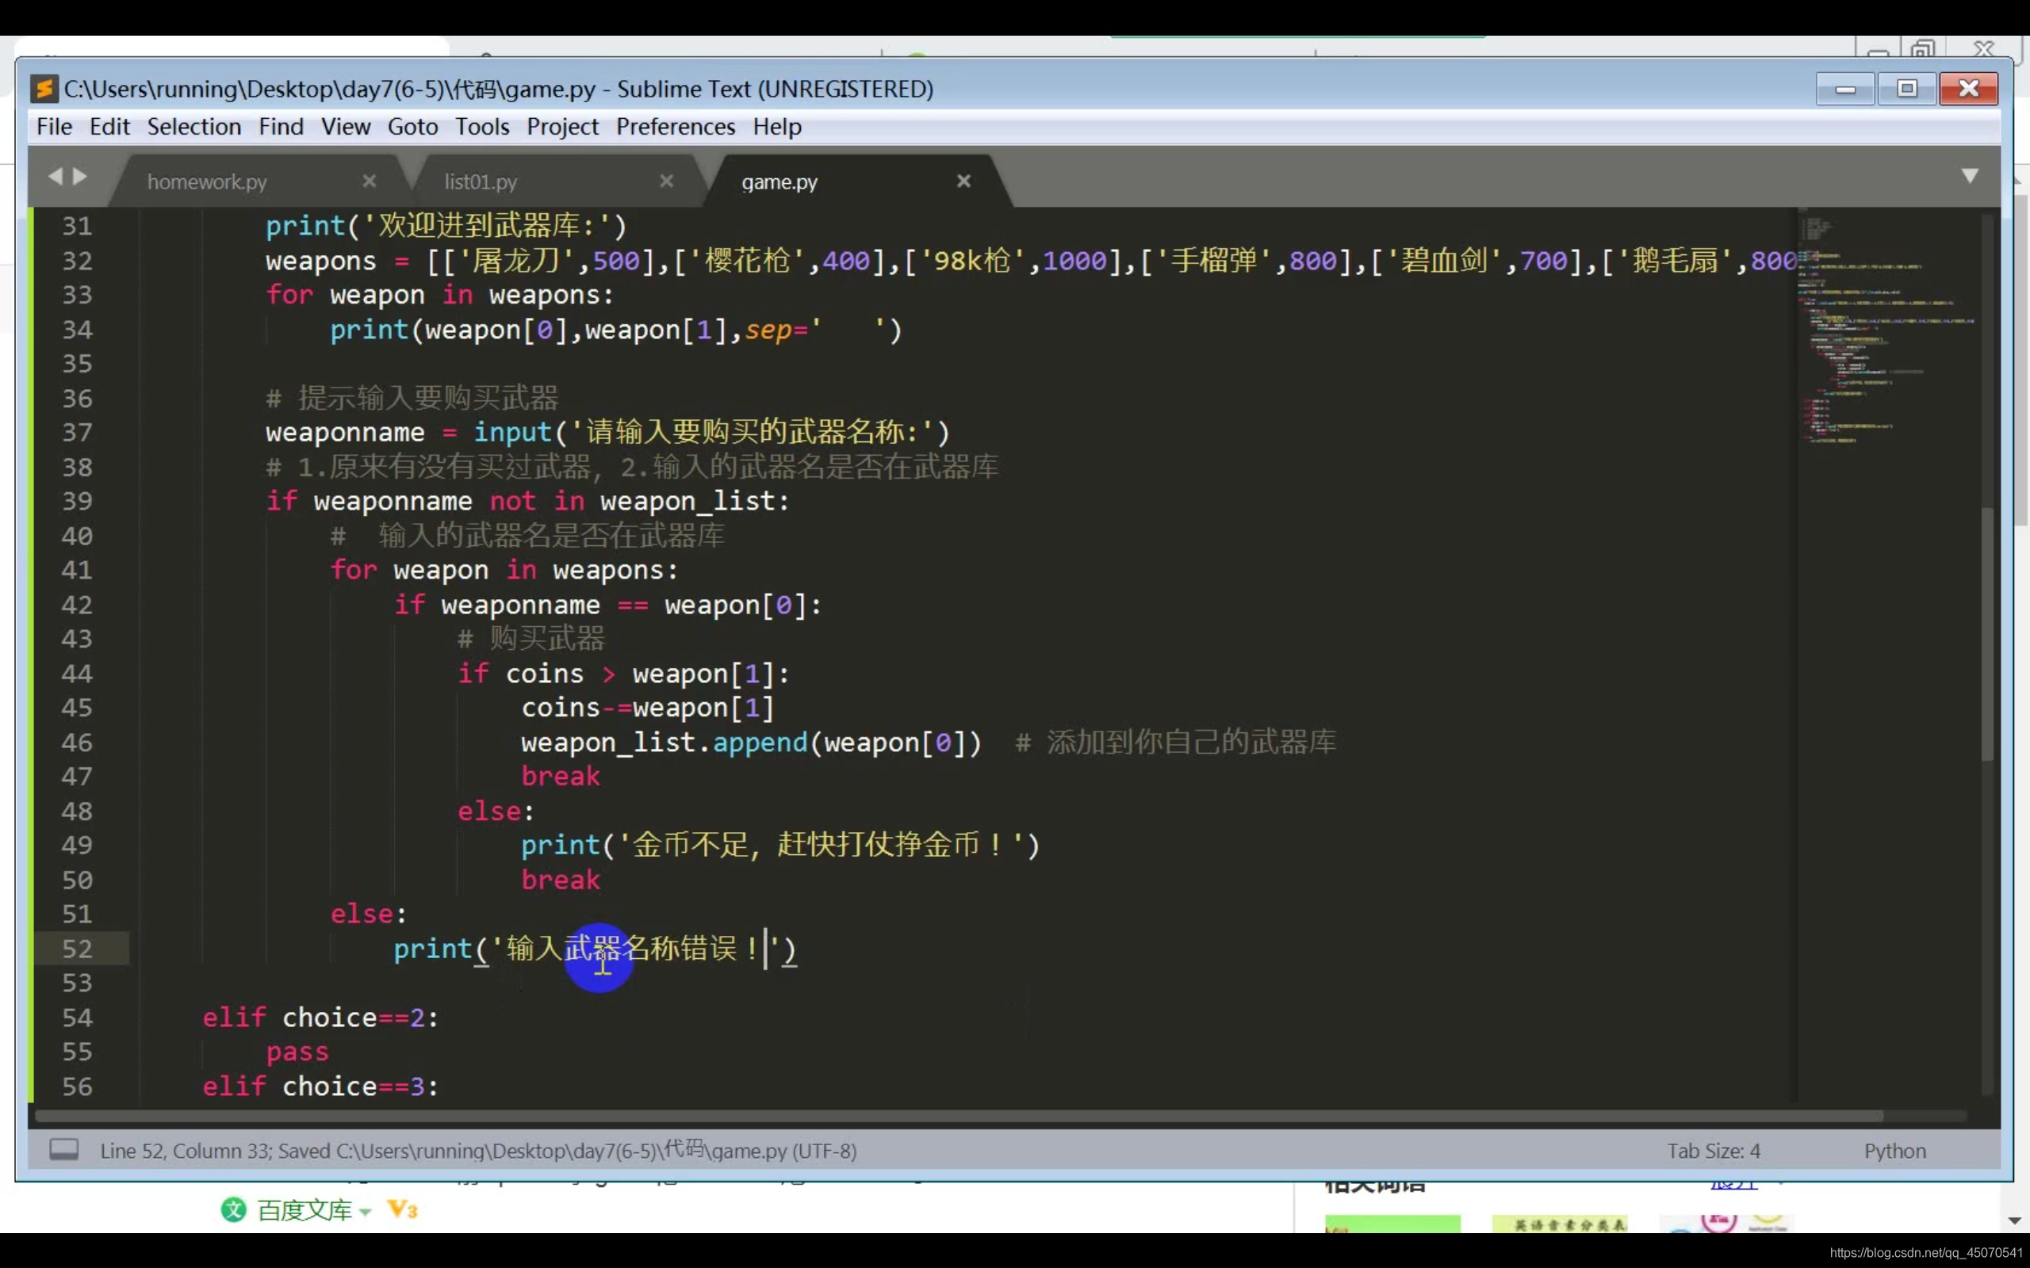This screenshot has width=2030, height=1268.
Task: Click the previous tab left arrow
Action: point(56,176)
